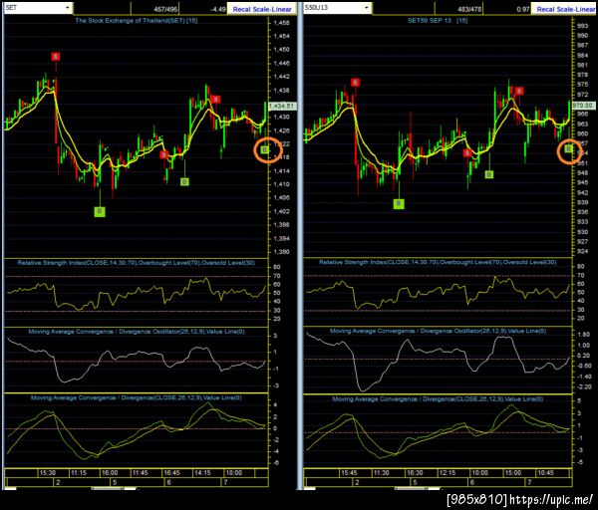Click date label 6 under the S50U13 chart

point(471,482)
